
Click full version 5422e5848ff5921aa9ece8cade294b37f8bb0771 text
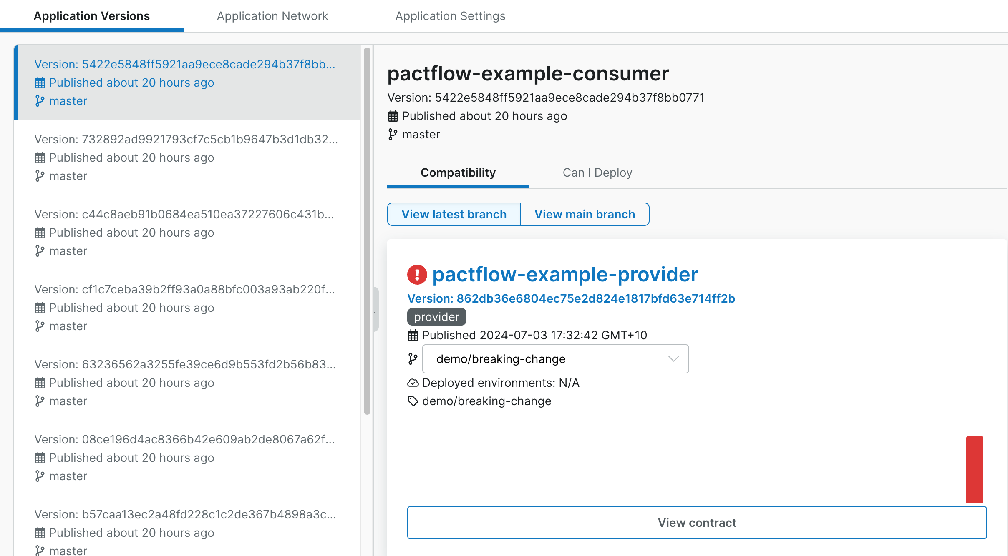[x=546, y=98]
